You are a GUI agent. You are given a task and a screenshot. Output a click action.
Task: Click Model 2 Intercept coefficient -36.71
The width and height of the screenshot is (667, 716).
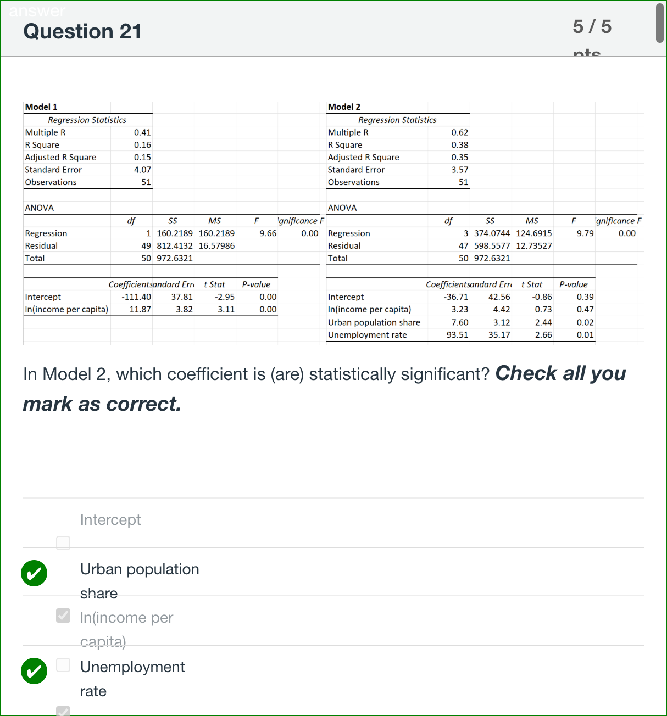tap(456, 297)
